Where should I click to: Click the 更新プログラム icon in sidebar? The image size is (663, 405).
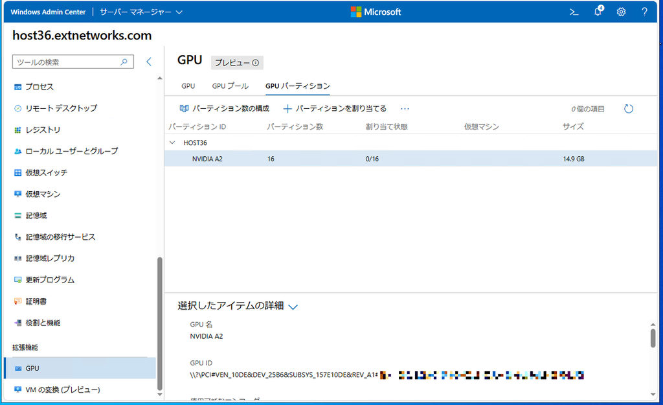pyautogui.click(x=17, y=280)
